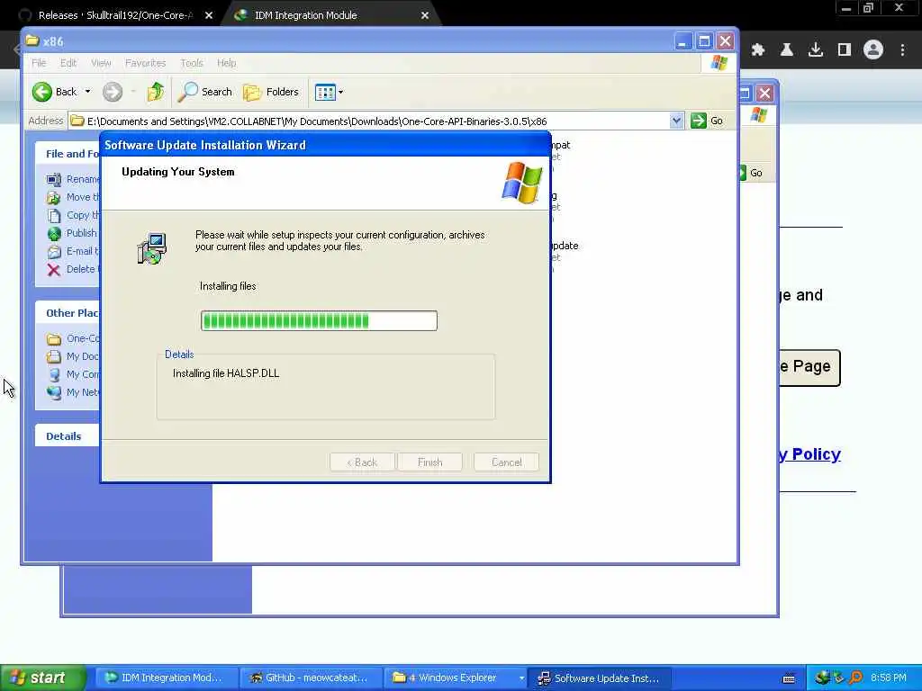Click the E-mail this file icon

coord(53,252)
